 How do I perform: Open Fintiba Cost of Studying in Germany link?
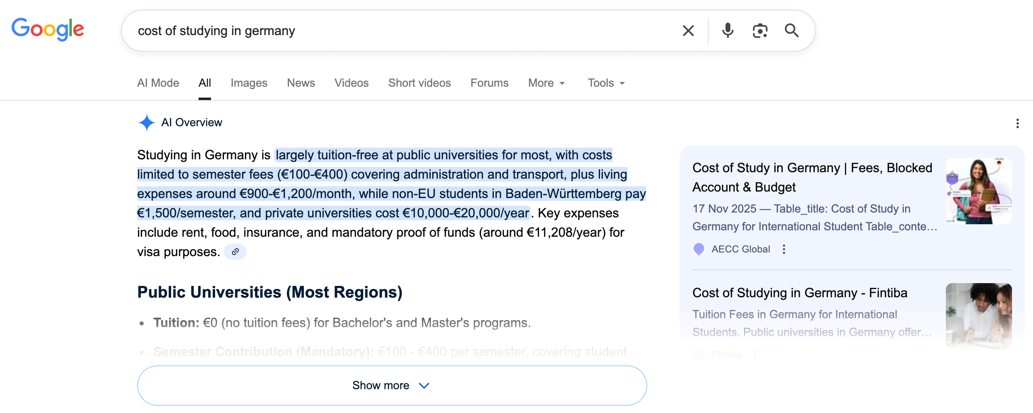tap(799, 293)
